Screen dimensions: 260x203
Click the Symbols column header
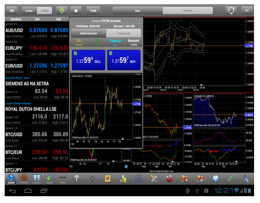(x=16, y=19)
